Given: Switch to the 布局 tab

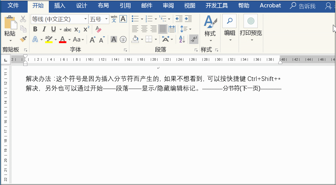Looking at the screenshot, I should pos(103,6).
